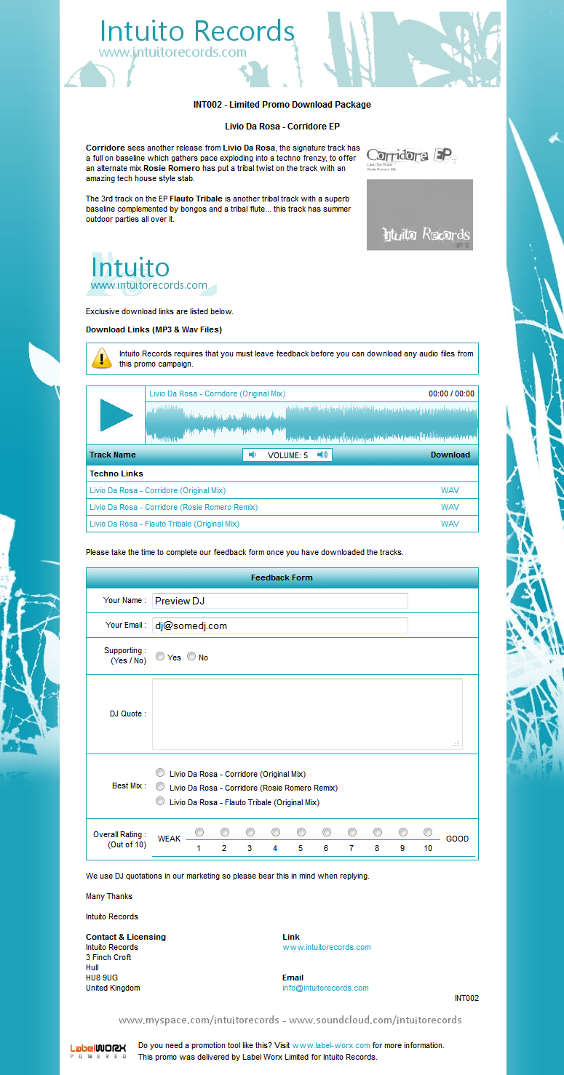Click inside the DJ Quote text area
Viewport: 564px width, 1075px height.
point(307,714)
